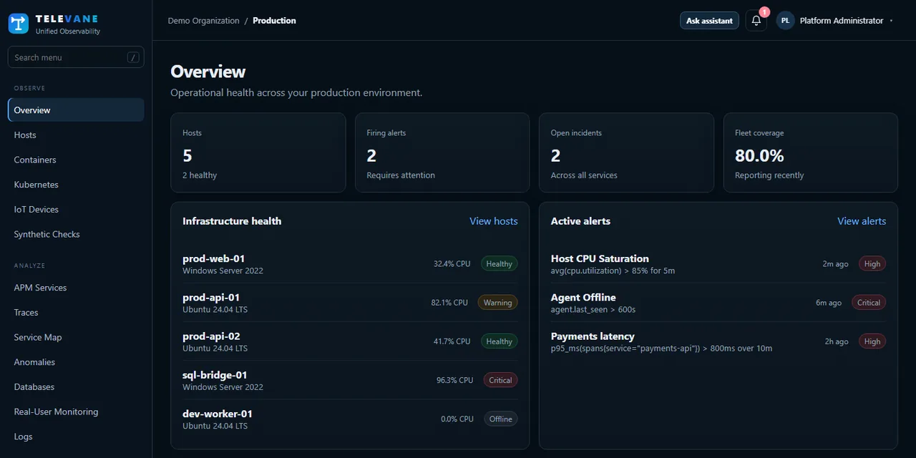Open Kubernetes in the sidebar

76,185
